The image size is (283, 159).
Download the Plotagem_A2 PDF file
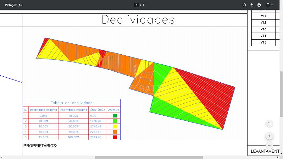coord(252,5)
